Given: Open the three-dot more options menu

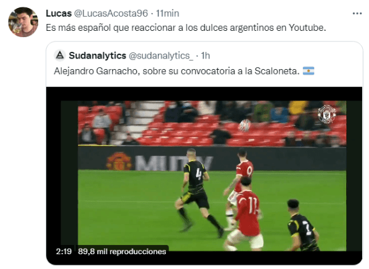Looking at the screenshot, I should coord(357,14).
